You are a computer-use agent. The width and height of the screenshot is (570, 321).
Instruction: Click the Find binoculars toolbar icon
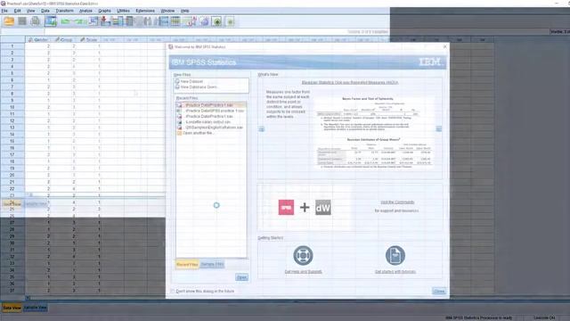click(x=147, y=21)
